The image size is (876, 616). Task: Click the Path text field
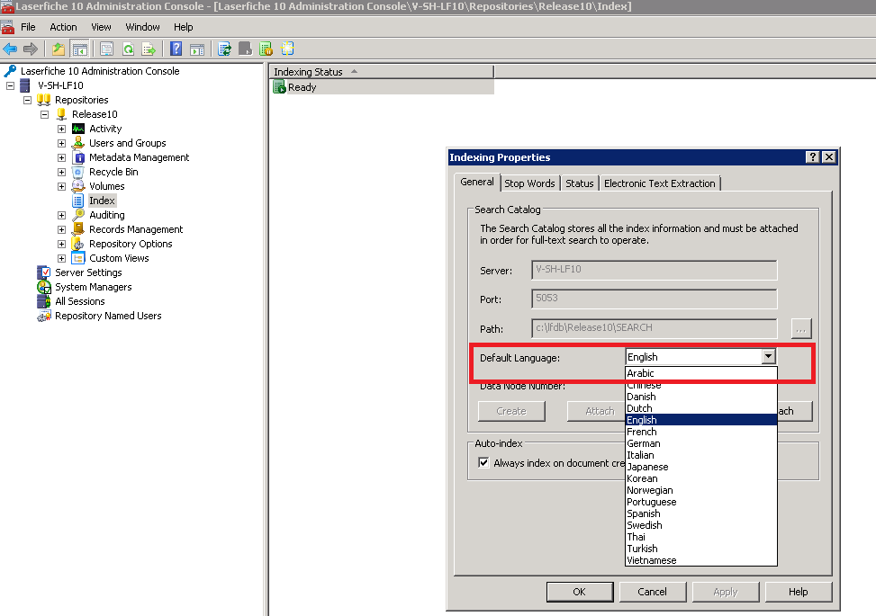click(x=655, y=328)
